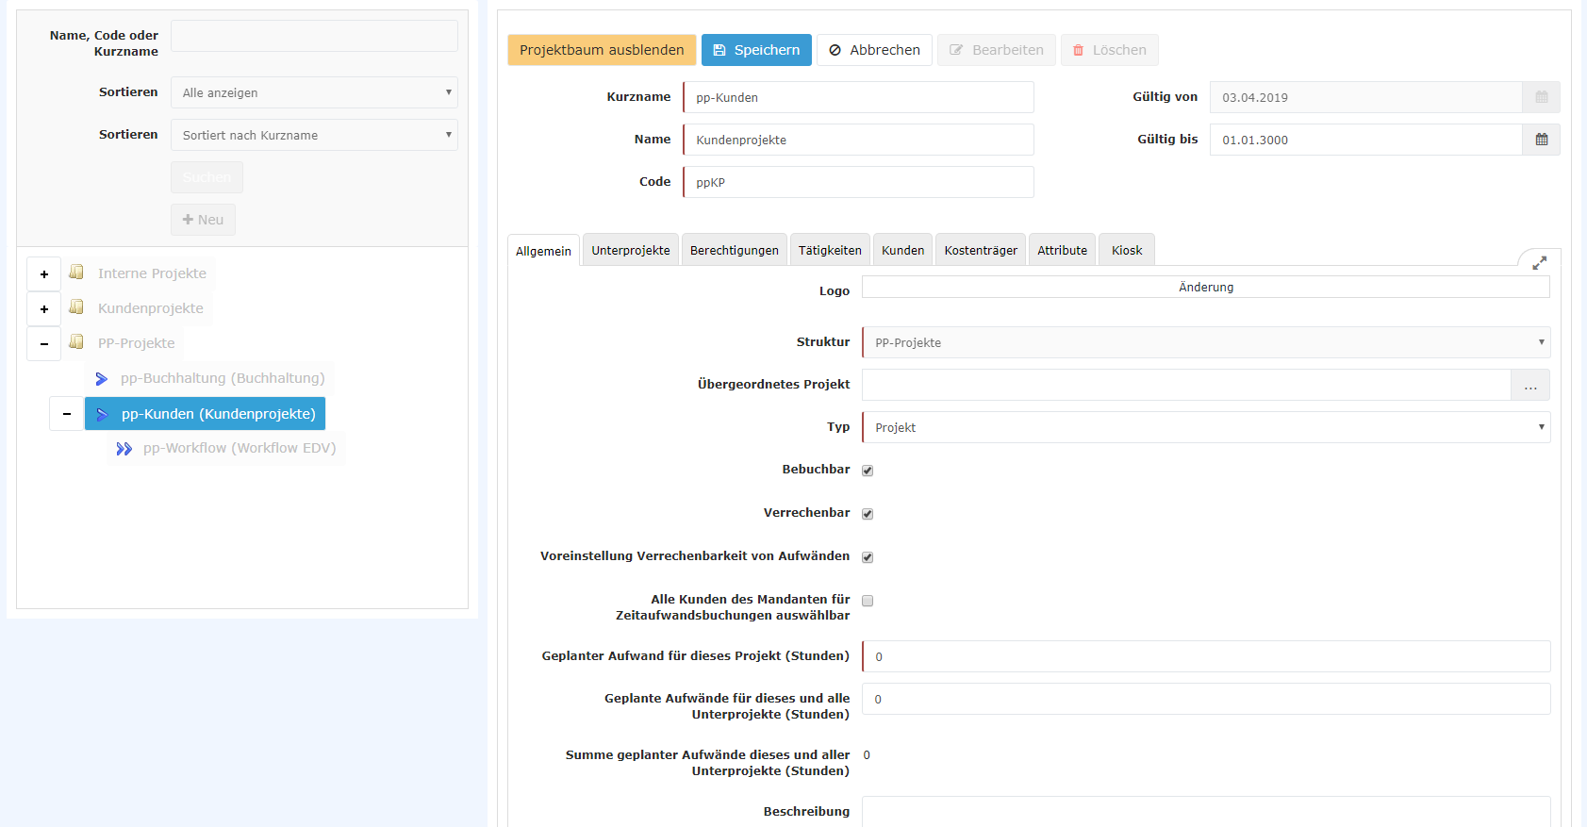Click the fullscreen expand arrows icon
The height and width of the screenshot is (827, 1587).
[1539, 263]
